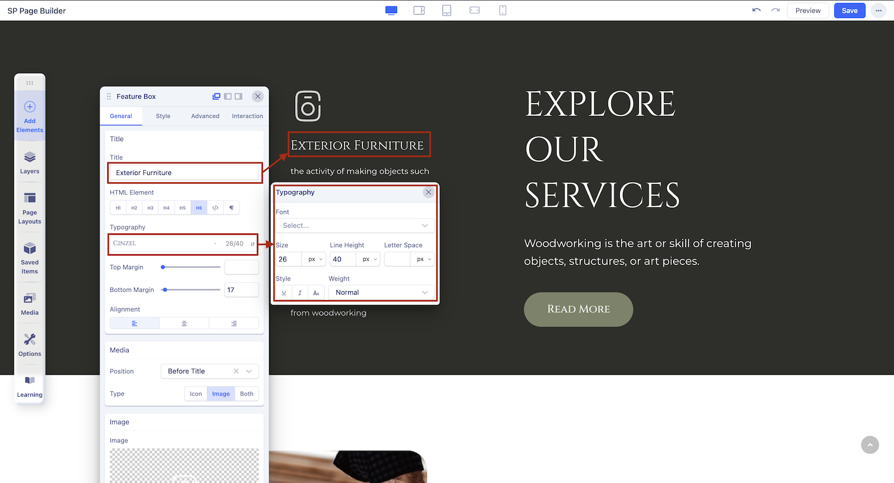Switch to the Style tab
The image size is (894, 483).
pyautogui.click(x=163, y=116)
